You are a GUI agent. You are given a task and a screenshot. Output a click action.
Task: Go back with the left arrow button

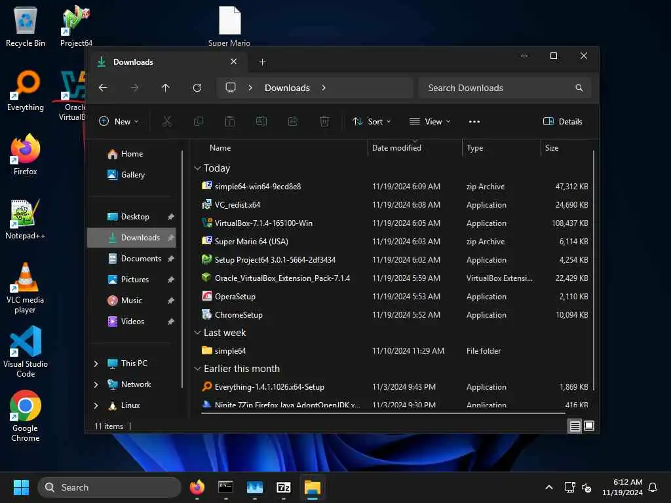pos(103,88)
